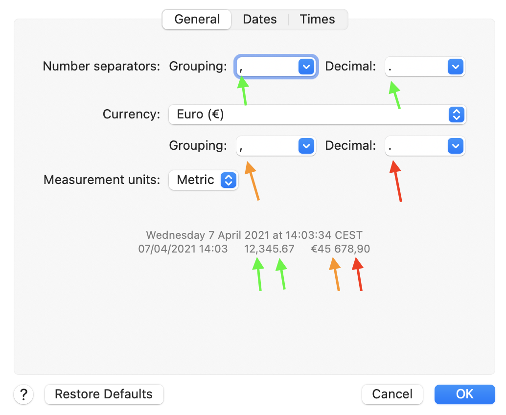This screenshot has height=415, width=506.
Task: Click the long date sample text line
Action: (254, 235)
